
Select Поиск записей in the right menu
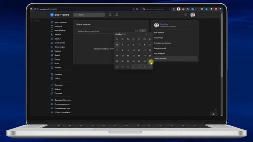pyautogui.click(x=174, y=59)
